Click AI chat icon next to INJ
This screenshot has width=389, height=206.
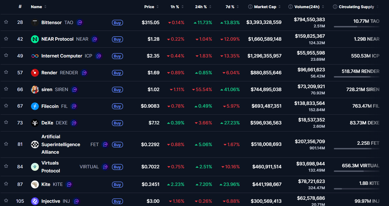click(x=76, y=201)
